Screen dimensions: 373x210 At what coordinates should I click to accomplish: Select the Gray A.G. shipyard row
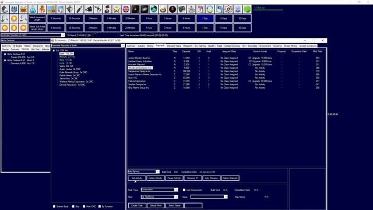pos(226,78)
